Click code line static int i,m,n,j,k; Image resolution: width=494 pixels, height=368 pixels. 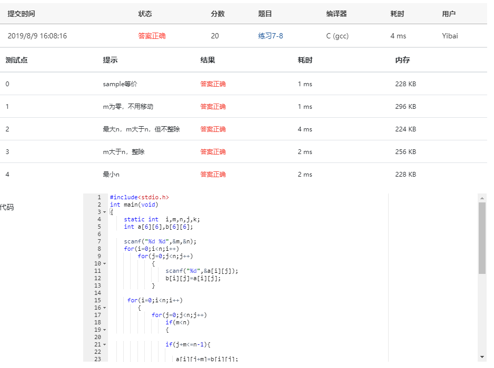[x=162, y=220]
